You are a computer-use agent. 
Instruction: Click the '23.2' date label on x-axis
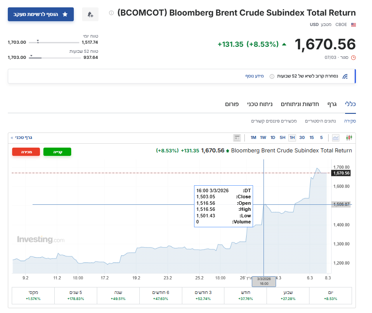tap(168, 278)
